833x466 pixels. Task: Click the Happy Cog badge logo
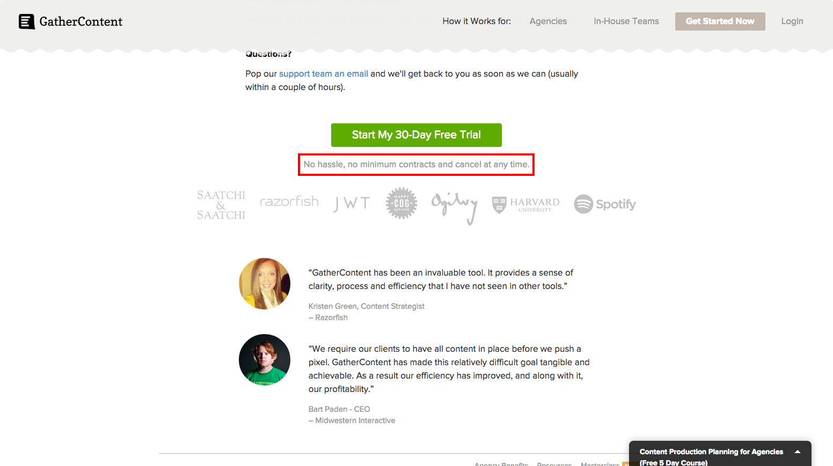(x=401, y=203)
